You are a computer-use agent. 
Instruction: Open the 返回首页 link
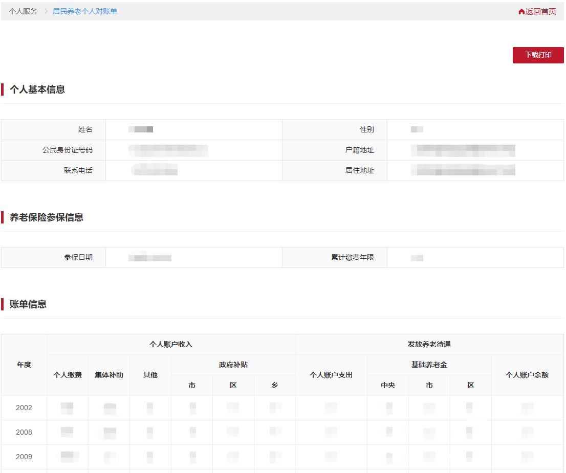540,11
